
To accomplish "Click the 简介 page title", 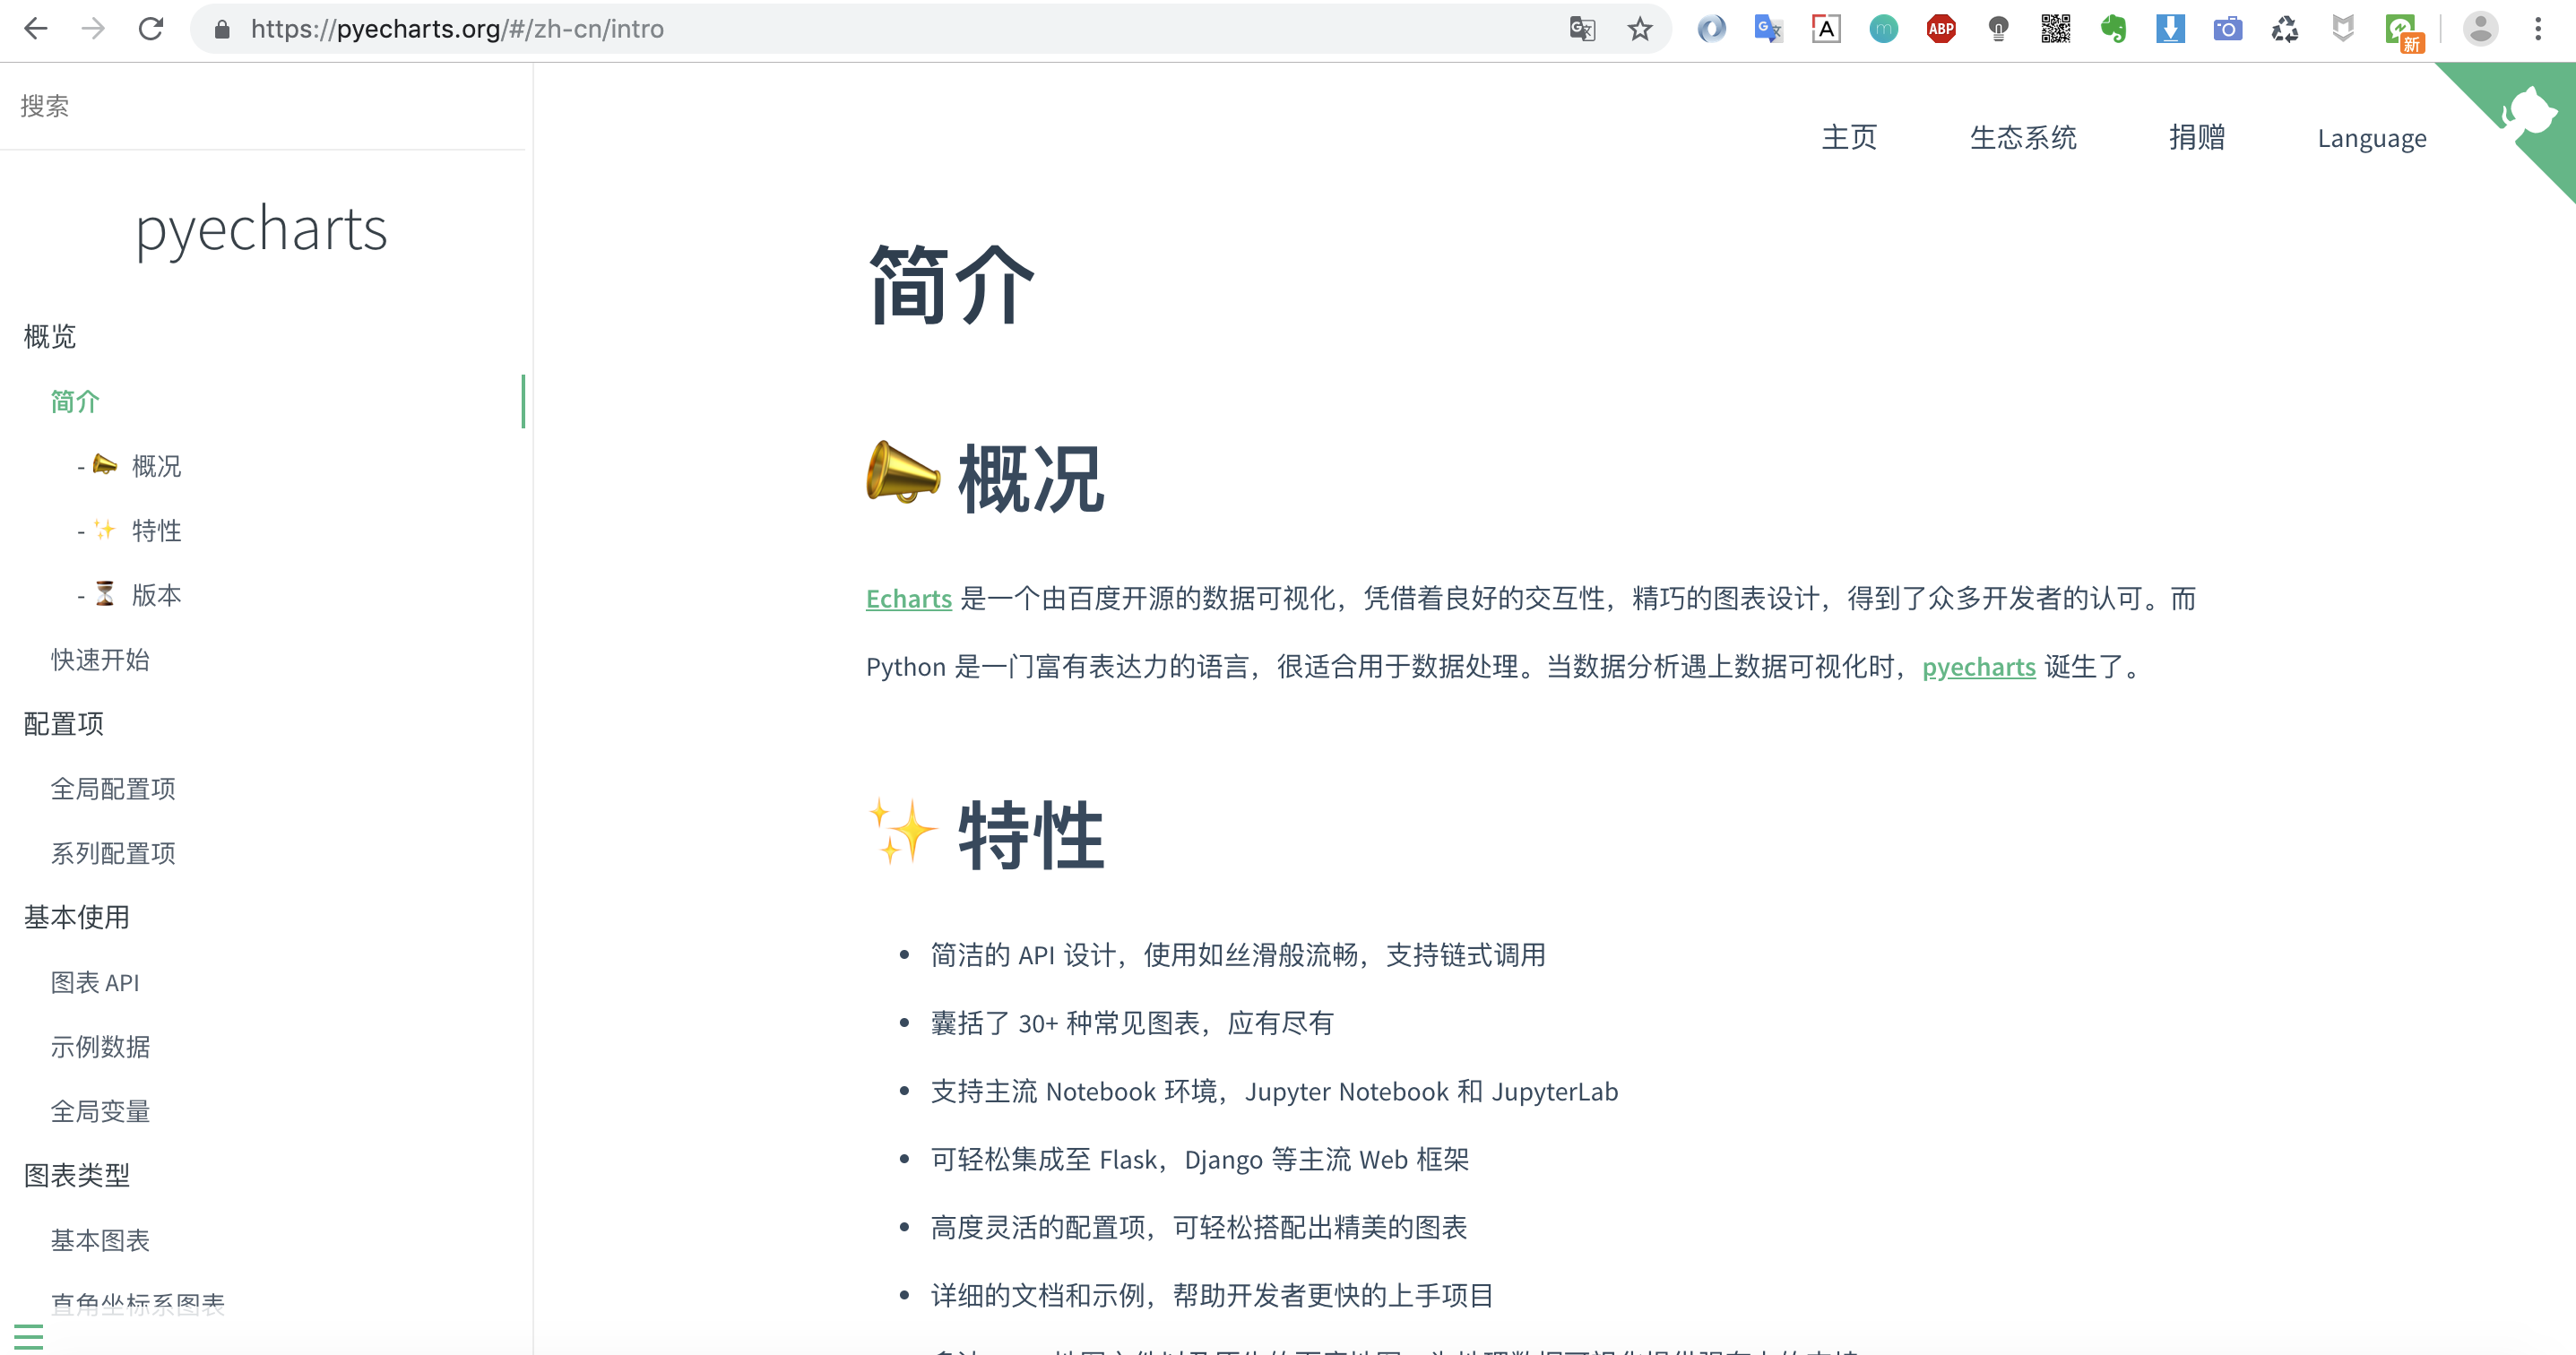I will (x=951, y=286).
